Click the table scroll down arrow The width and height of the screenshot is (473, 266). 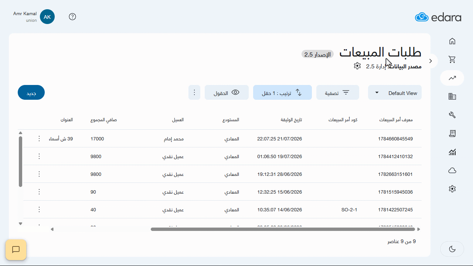click(20, 224)
